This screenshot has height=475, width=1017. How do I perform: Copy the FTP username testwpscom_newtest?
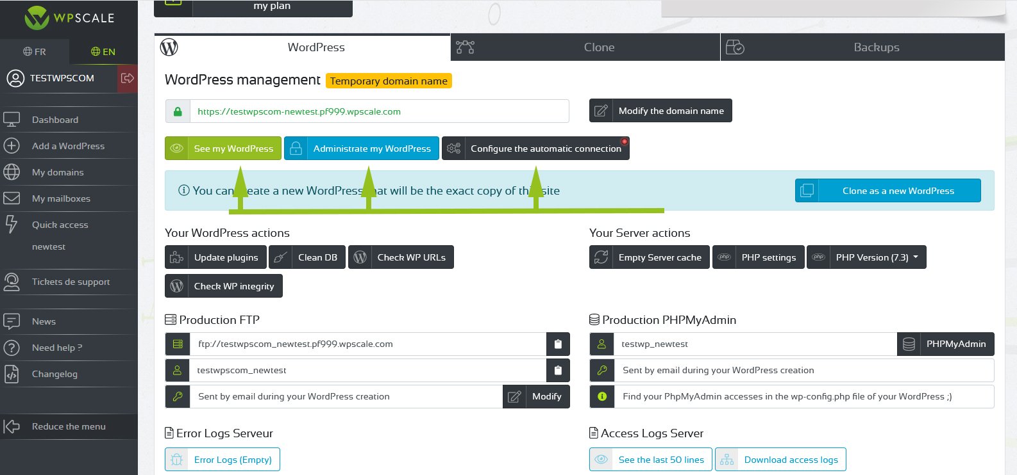(558, 370)
